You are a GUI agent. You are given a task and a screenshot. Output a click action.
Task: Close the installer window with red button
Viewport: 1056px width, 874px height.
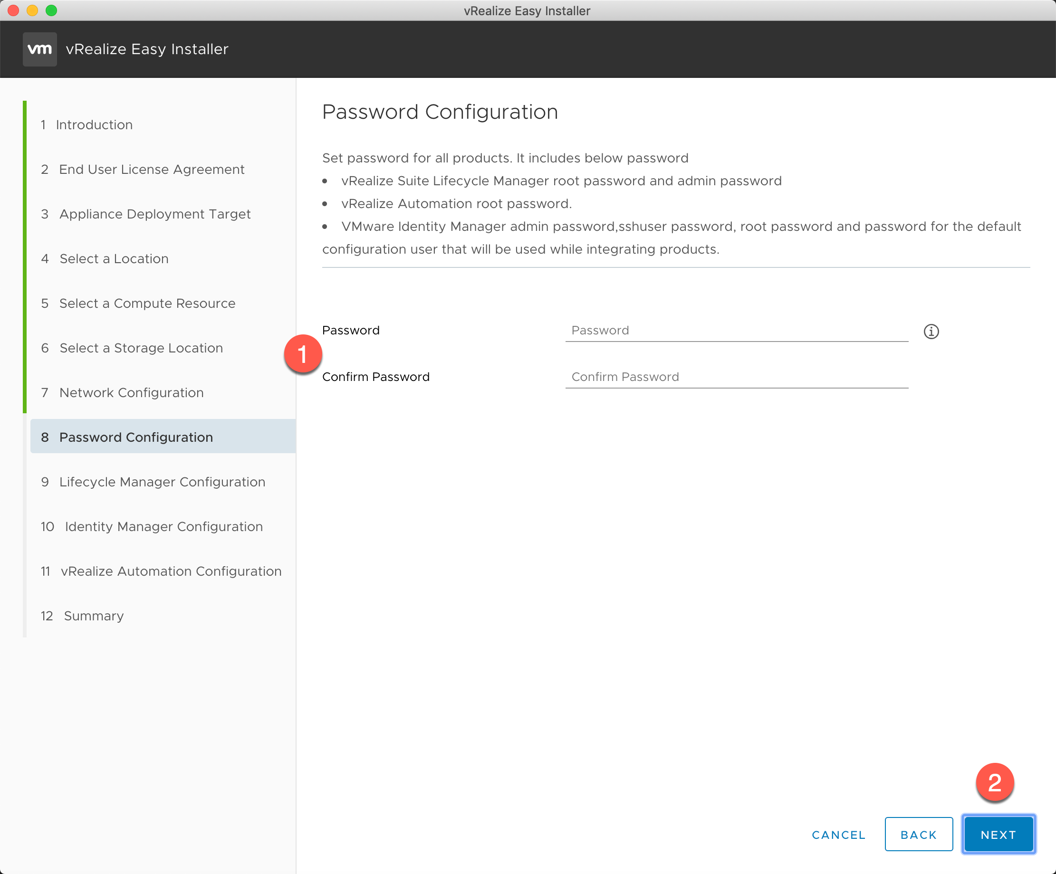[x=14, y=10]
